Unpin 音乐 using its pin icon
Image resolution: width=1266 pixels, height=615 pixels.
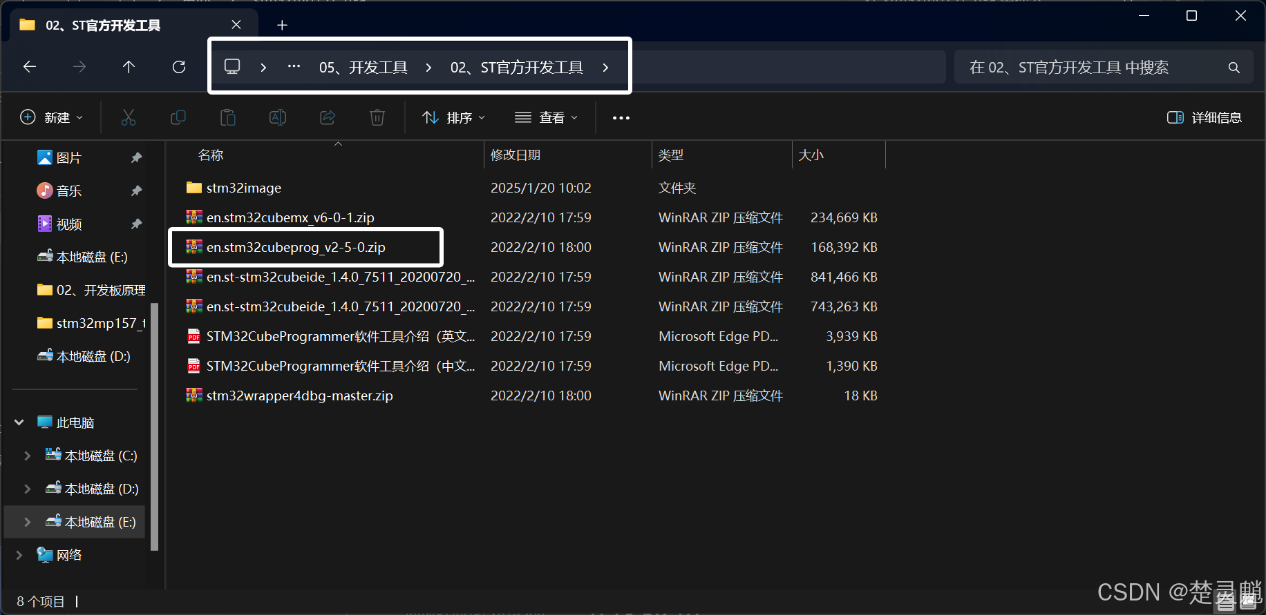(136, 191)
